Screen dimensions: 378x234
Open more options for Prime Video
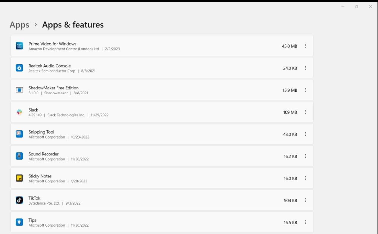point(306,46)
